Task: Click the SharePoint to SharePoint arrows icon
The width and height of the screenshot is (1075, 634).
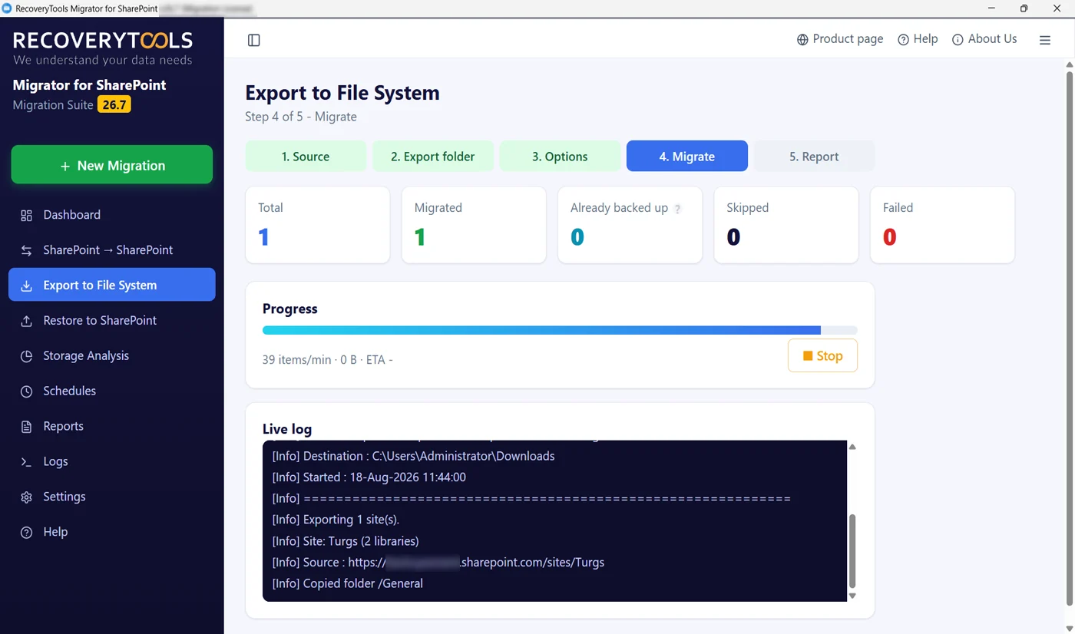Action: [26, 251]
